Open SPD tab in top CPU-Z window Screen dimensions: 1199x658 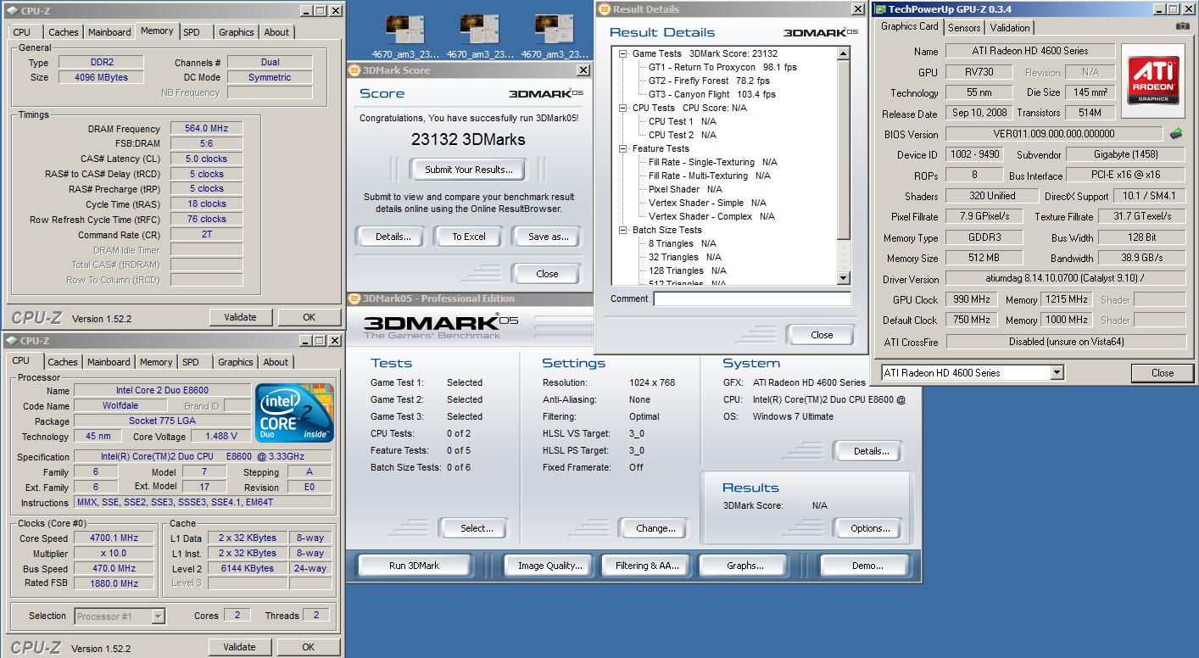192,32
